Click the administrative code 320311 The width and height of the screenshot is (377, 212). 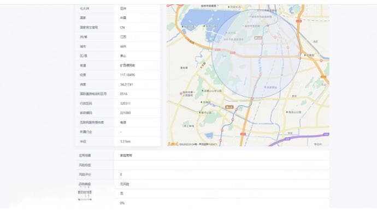(x=125, y=104)
